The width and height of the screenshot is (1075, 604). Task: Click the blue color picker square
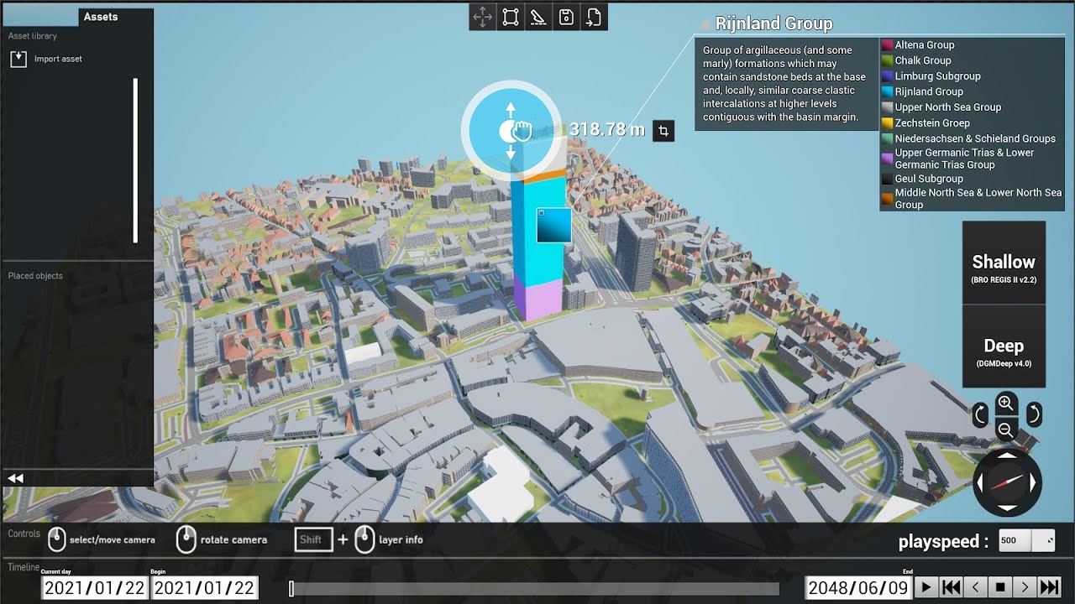[x=554, y=226]
